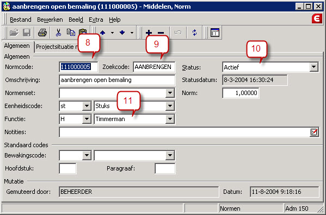Print the norm using printer icon
The image size is (326, 215).
click(x=42, y=33)
